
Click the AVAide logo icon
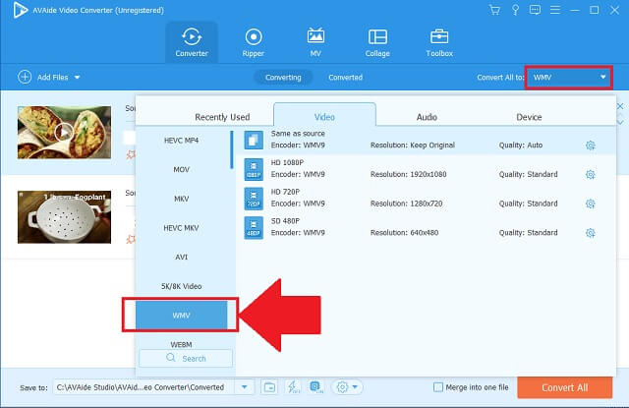(20, 10)
